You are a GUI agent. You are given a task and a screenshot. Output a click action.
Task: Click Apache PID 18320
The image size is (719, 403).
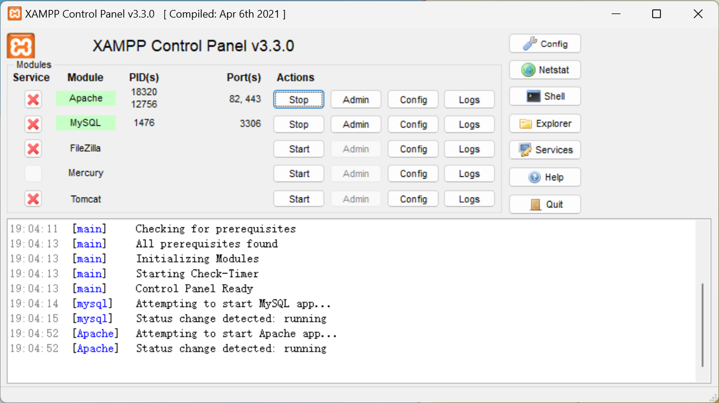coord(144,92)
